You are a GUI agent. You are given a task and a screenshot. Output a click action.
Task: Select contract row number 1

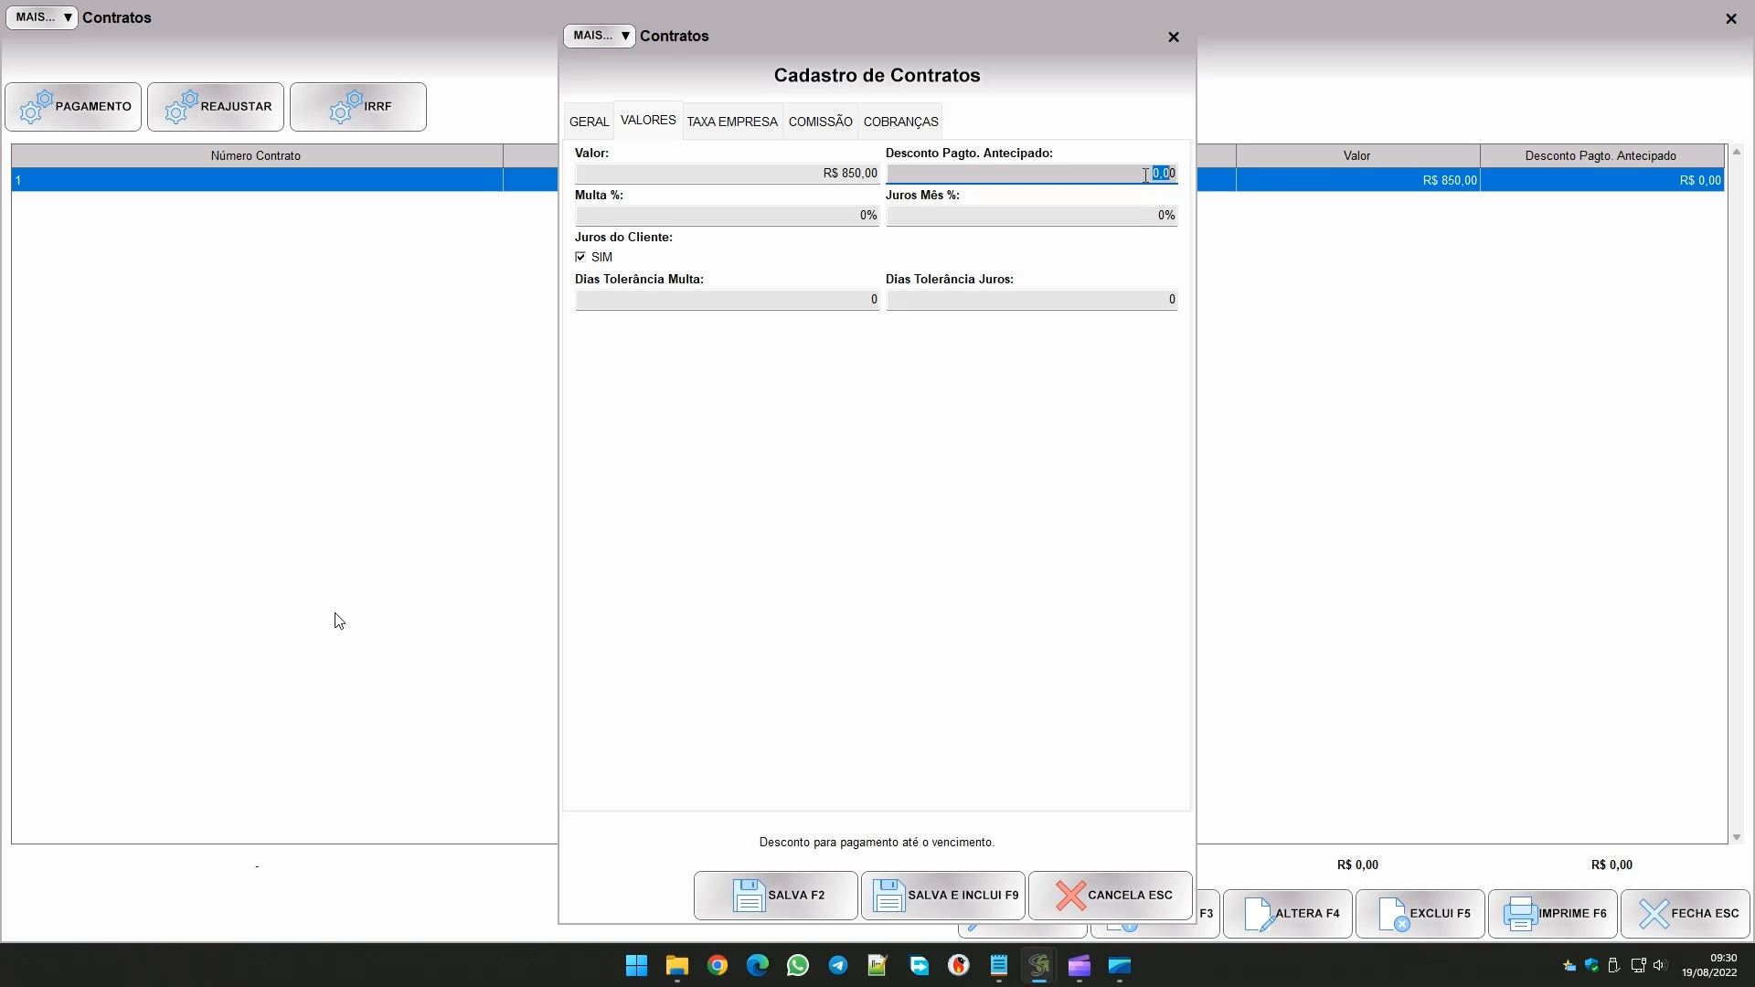(x=256, y=180)
